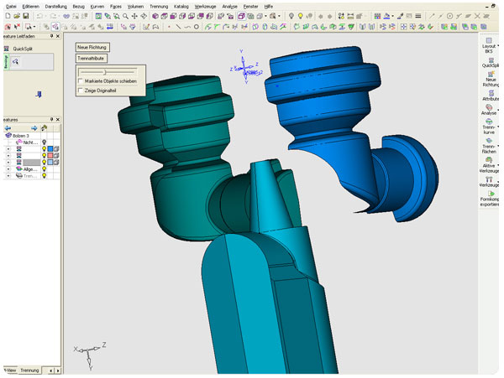Enable Markierte Objekte schieben checkbox
Image resolution: width=504 pixels, height=378 pixels.
[81, 81]
